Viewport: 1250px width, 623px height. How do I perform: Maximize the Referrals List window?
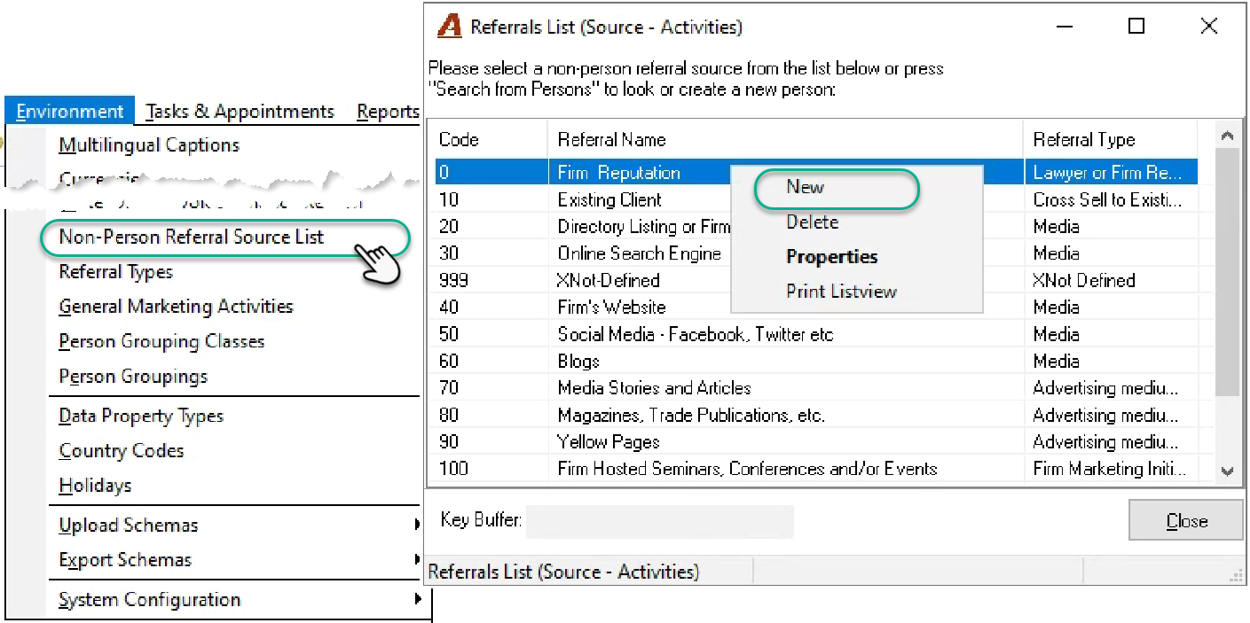point(1136,27)
